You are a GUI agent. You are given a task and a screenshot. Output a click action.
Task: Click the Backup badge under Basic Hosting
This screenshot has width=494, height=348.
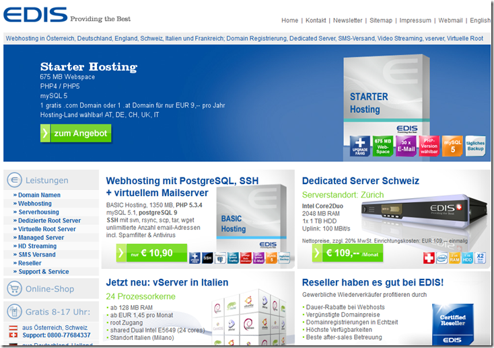click(284, 258)
